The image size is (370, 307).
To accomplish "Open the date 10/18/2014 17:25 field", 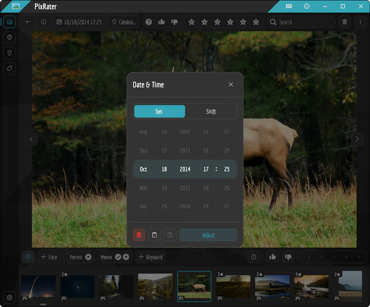I will [79, 22].
